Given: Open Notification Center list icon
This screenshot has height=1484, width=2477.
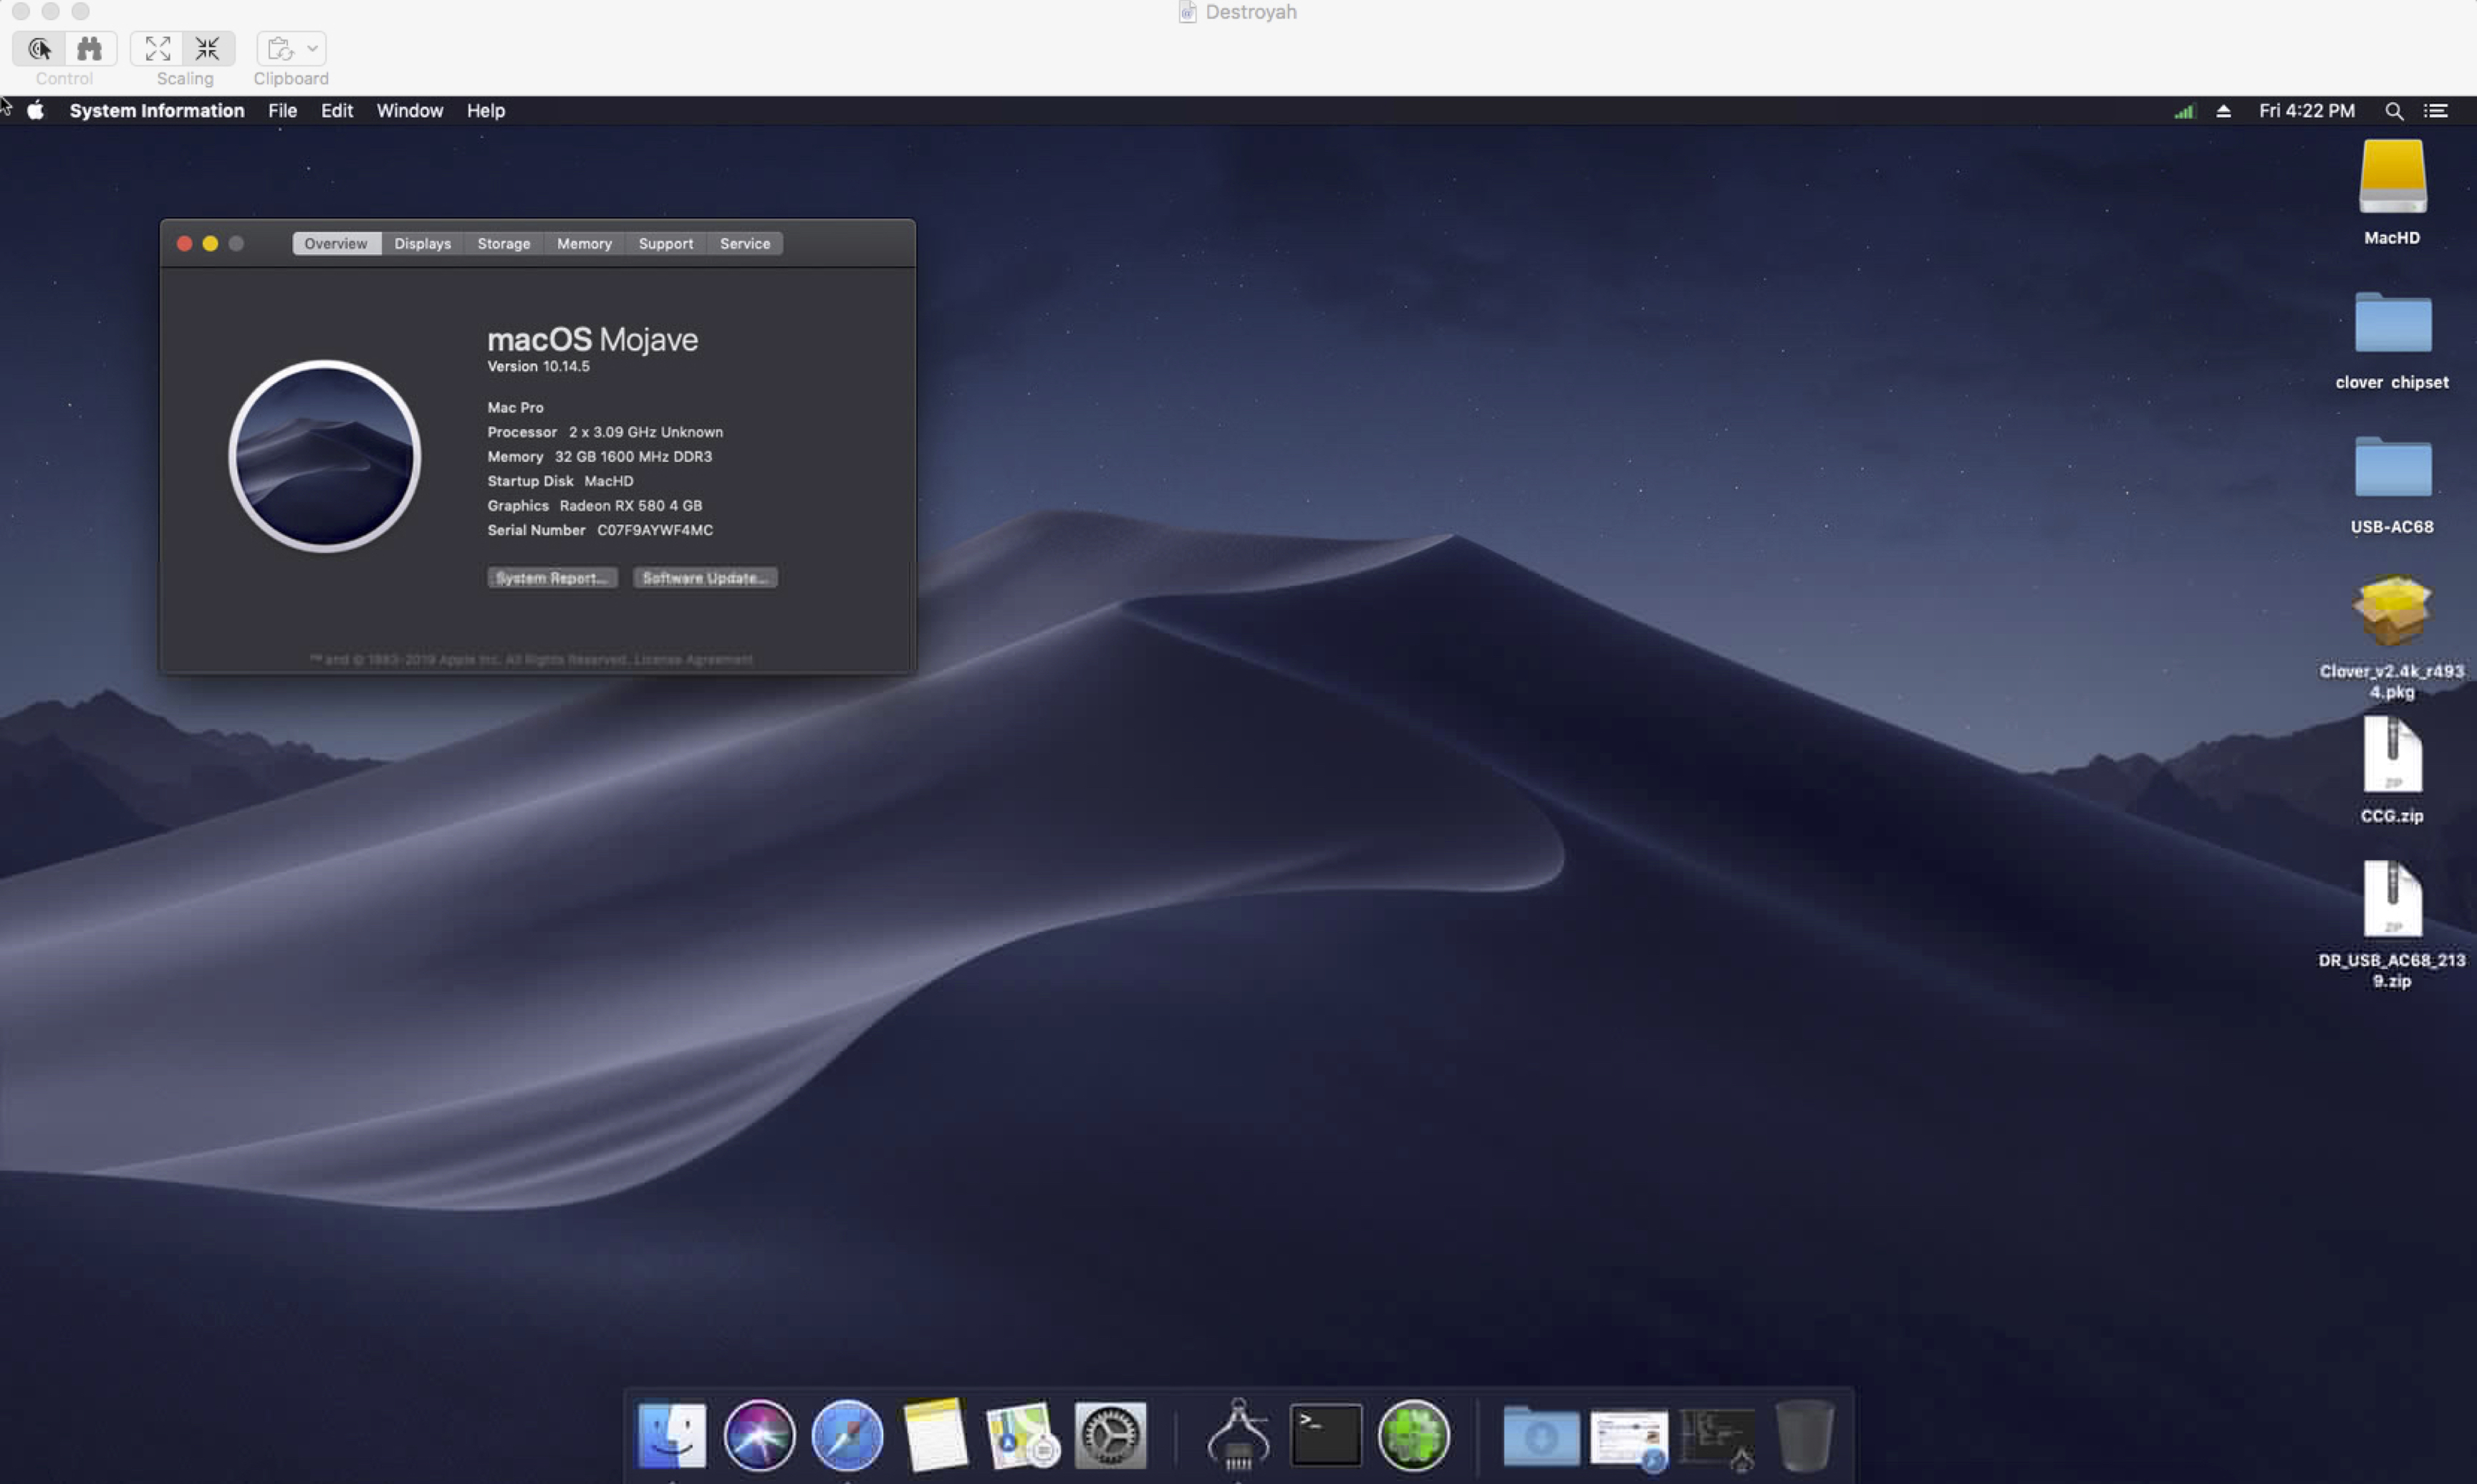Looking at the screenshot, I should [2435, 111].
